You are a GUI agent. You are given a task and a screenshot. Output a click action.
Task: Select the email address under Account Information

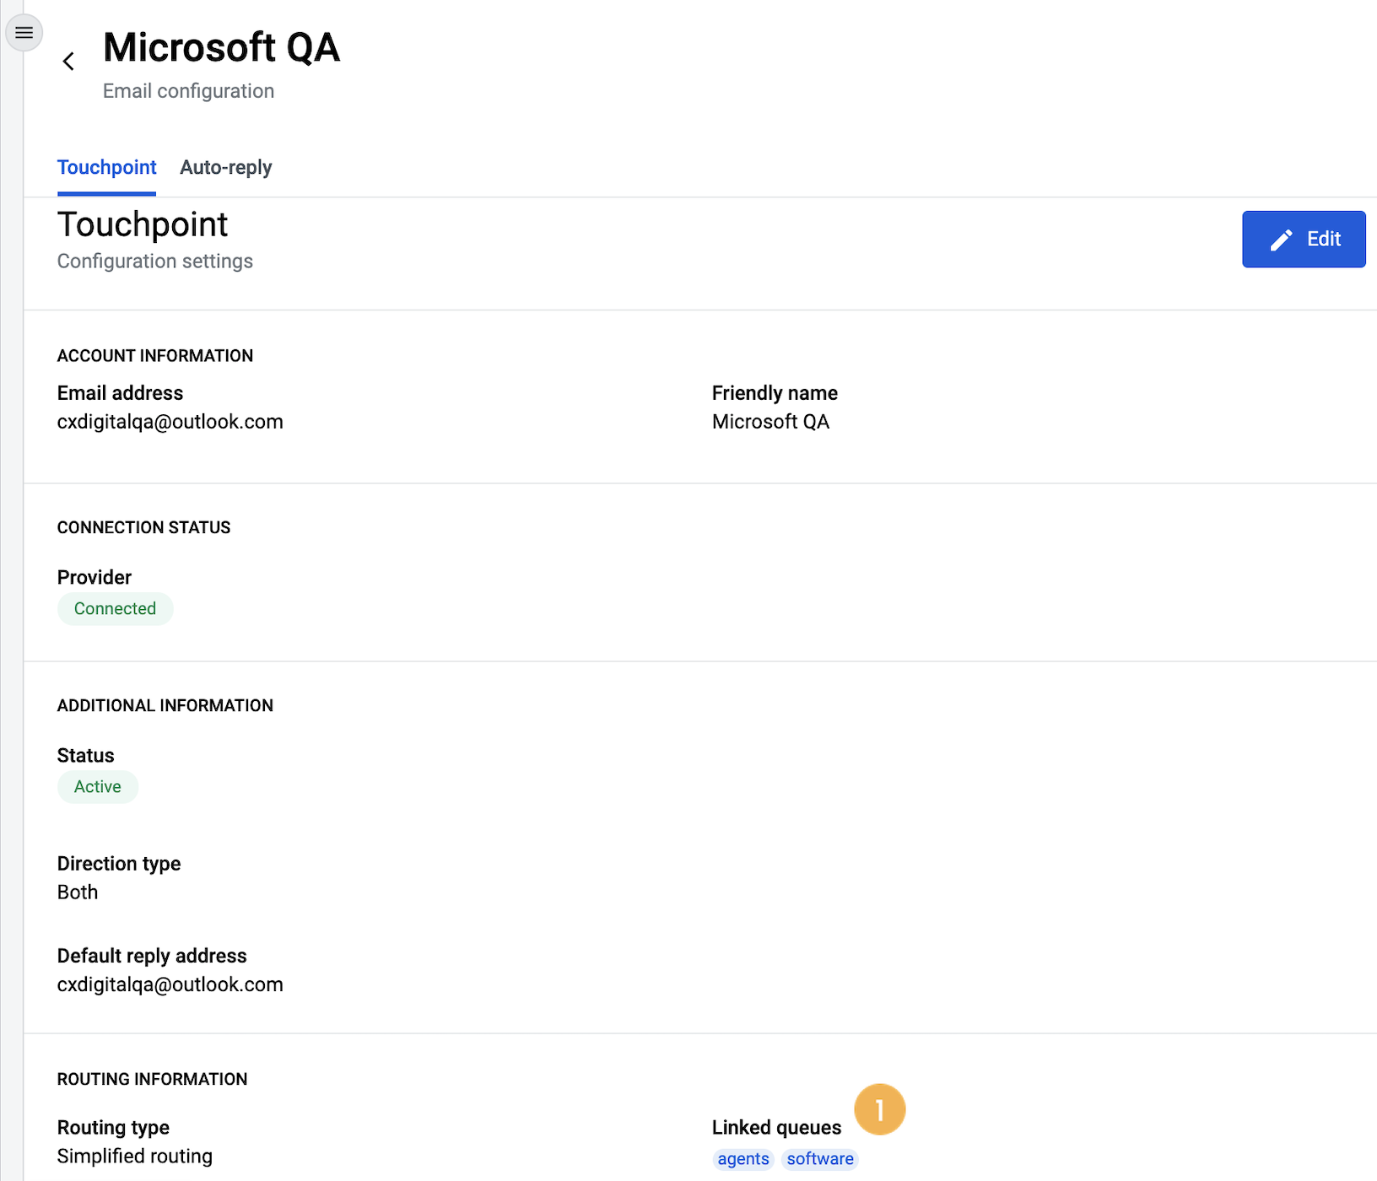[170, 422]
